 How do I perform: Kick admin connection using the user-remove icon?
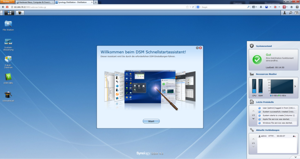click(x=294, y=136)
